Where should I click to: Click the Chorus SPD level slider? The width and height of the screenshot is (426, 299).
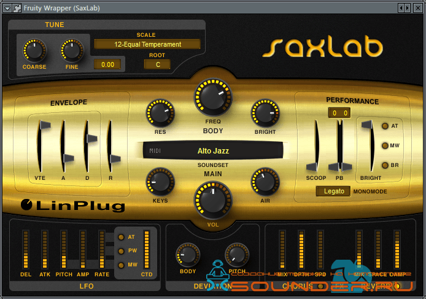[320, 249]
